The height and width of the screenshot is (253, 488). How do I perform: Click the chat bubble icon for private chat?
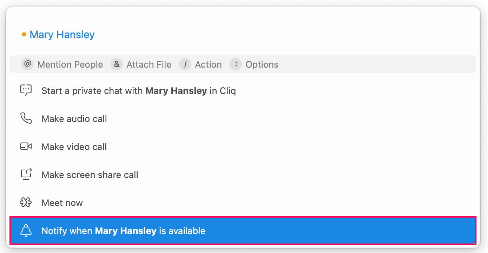point(26,90)
